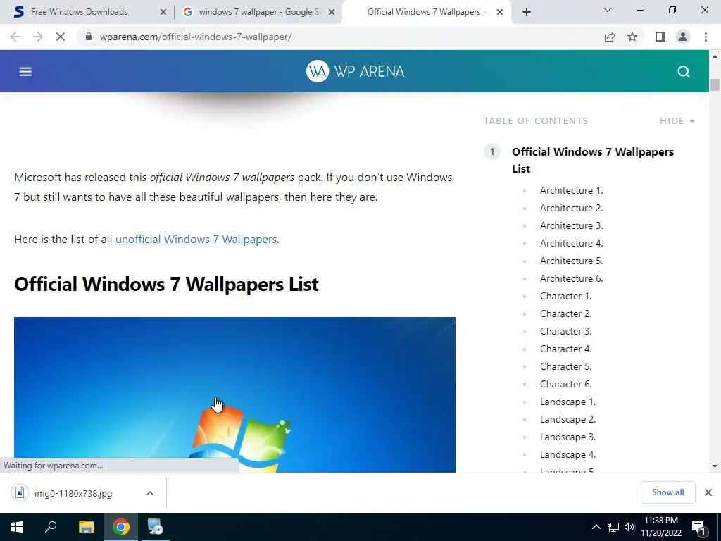Open the installer app in taskbar
Screen dimensions: 721x541
tap(156, 527)
